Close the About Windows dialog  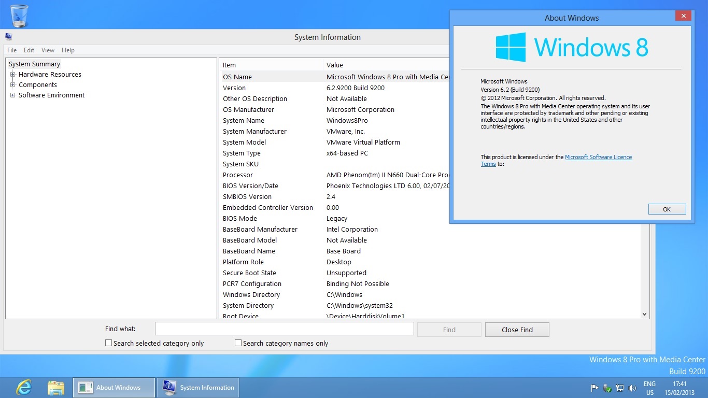point(683,16)
